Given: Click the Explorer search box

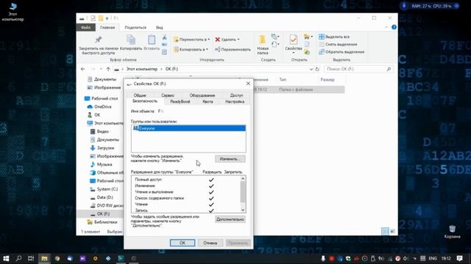Looking at the screenshot, I should pyautogui.click(x=358, y=69).
